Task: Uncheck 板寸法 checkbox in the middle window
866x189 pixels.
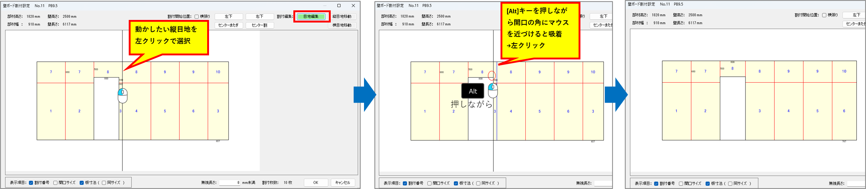Action: [456, 183]
